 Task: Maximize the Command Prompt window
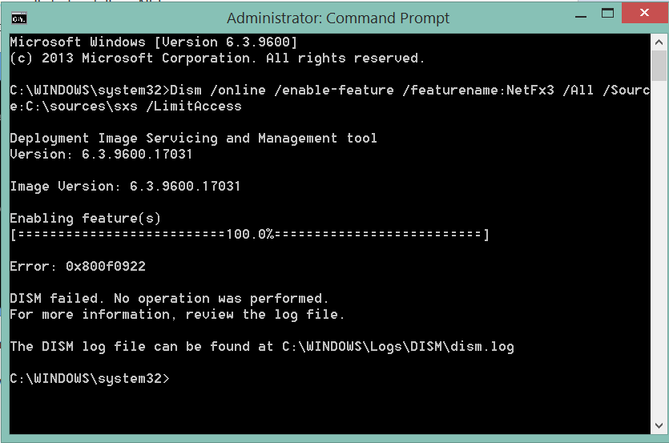(x=607, y=14)
